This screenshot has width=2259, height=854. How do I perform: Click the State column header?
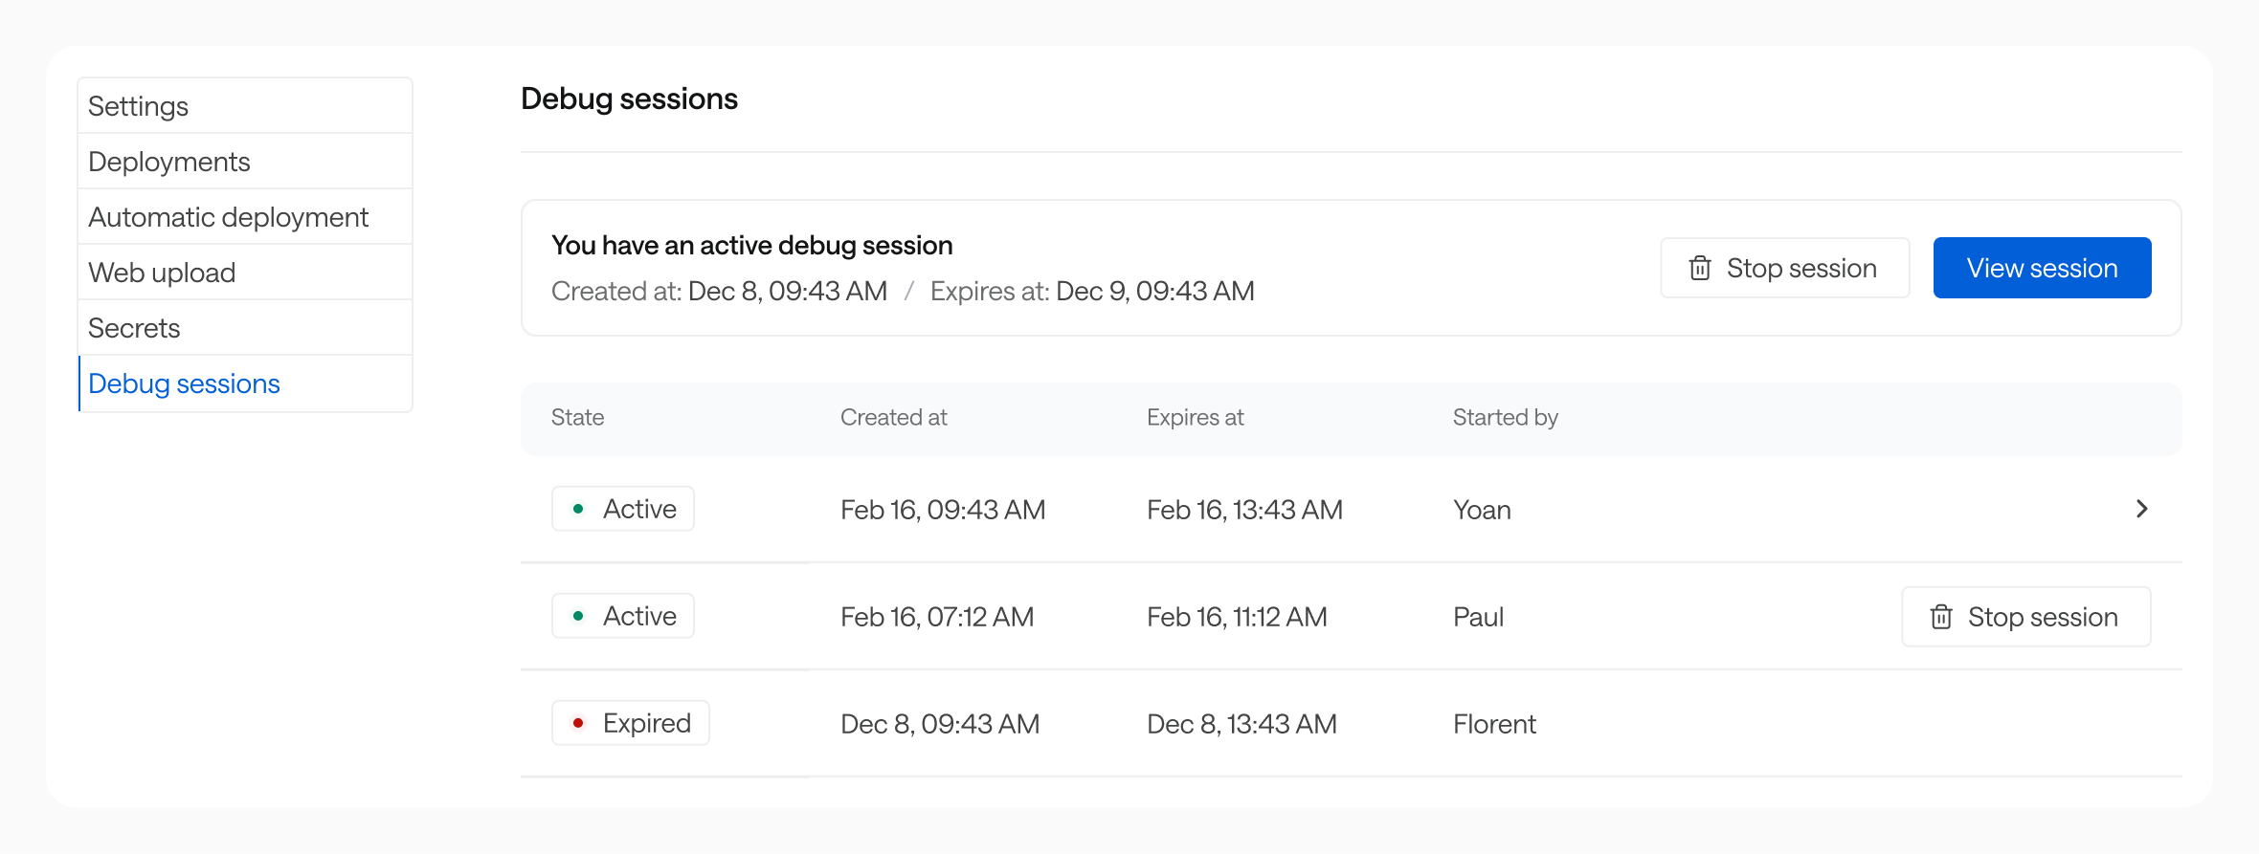pos(577,418)
